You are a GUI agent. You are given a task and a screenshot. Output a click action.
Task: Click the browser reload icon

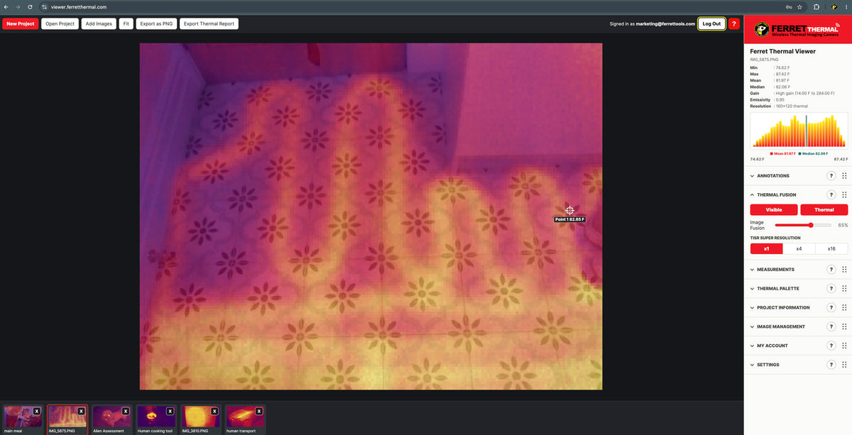tap(29, 6)
